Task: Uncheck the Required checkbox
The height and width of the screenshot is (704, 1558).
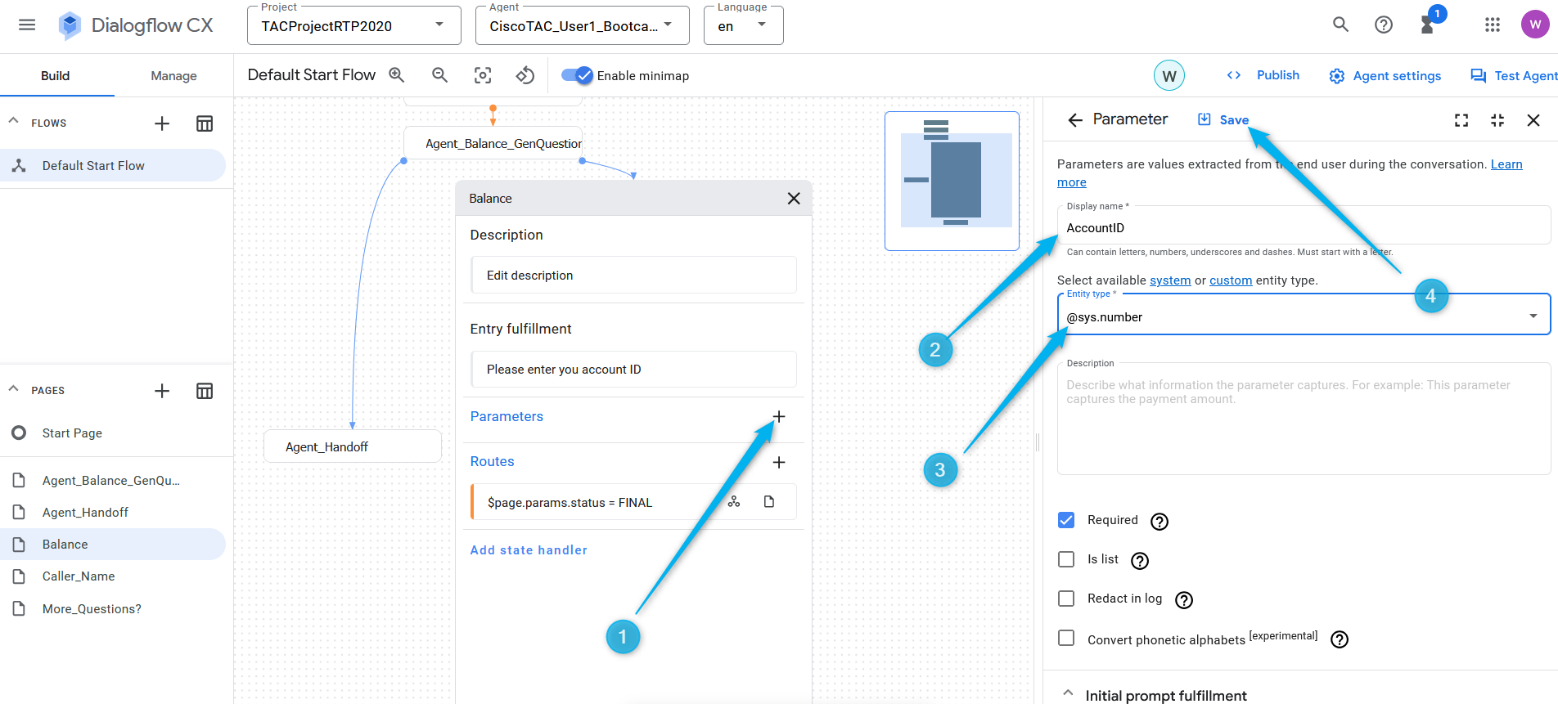Action: [x=1066, y=520]
